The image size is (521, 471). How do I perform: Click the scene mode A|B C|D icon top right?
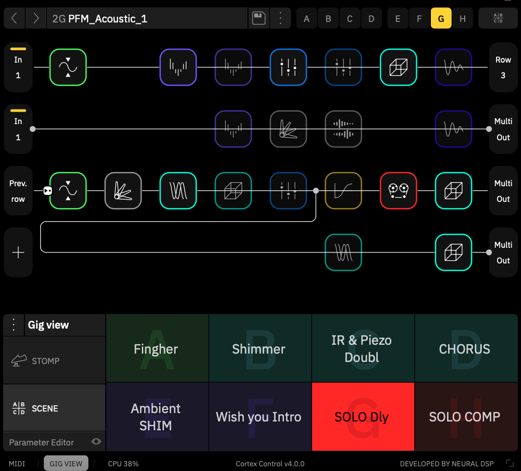pos(498,18)
